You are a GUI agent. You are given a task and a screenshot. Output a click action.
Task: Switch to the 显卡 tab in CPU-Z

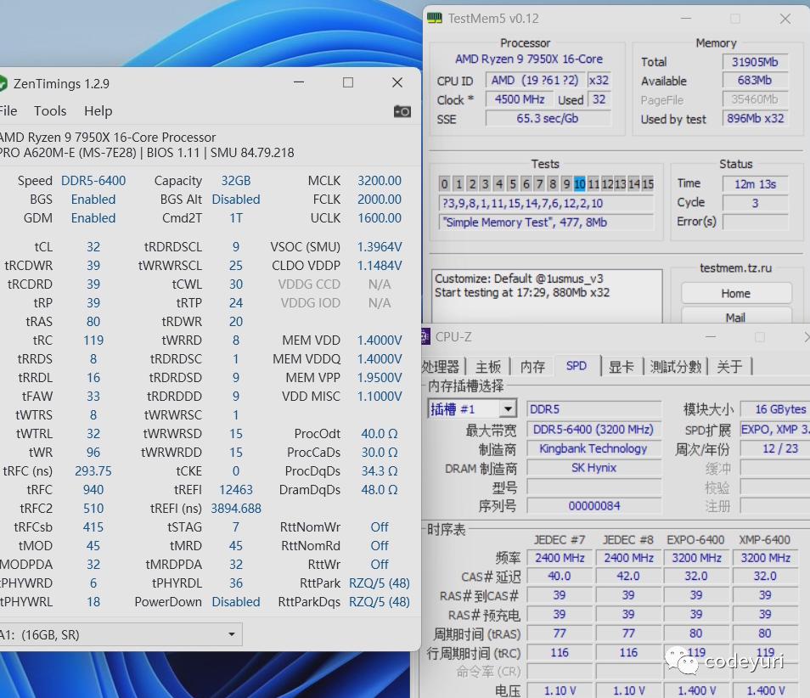622,367
